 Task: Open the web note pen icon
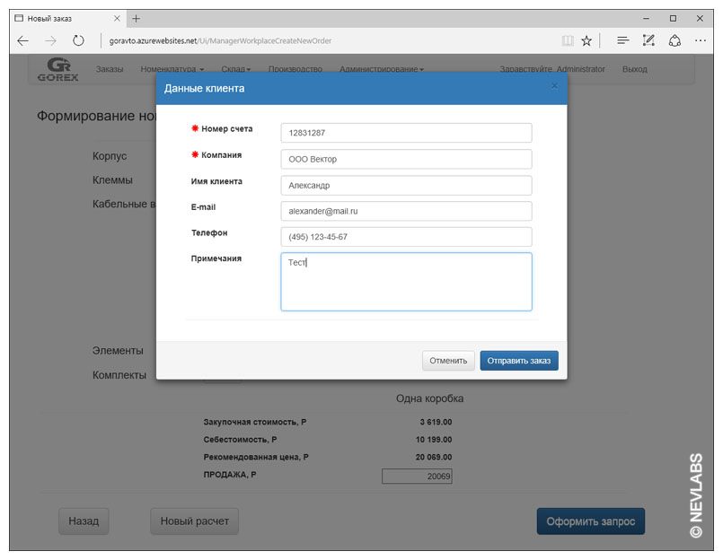pos(648,40)
